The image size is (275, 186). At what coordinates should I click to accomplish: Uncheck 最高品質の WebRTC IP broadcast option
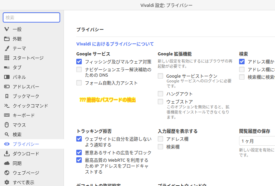tap(79, 160)
